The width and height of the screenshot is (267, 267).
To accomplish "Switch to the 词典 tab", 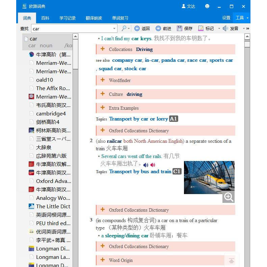I will click(x=27, y=18).
